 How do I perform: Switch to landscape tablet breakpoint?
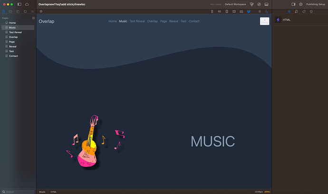(x=234, y=11)
